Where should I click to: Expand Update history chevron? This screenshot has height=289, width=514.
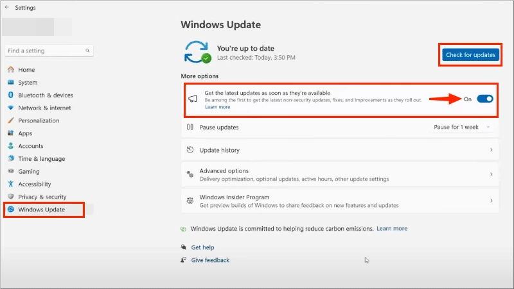coord(491,150)
